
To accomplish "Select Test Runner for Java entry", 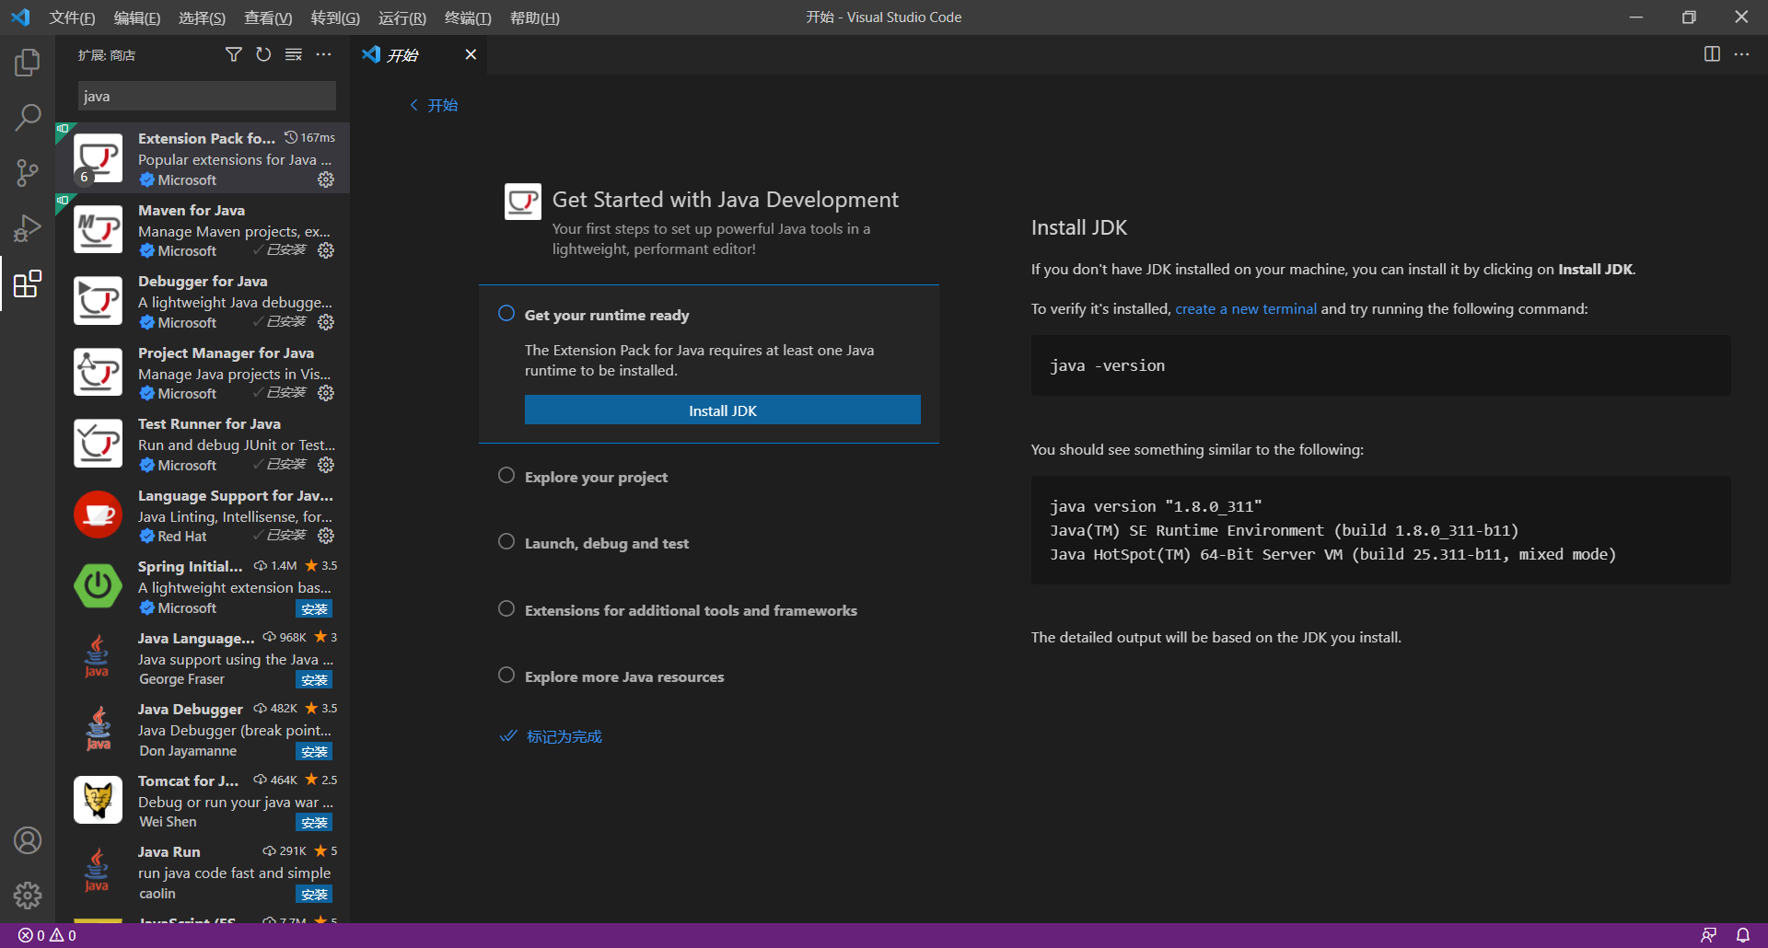I will pos(203,444).
